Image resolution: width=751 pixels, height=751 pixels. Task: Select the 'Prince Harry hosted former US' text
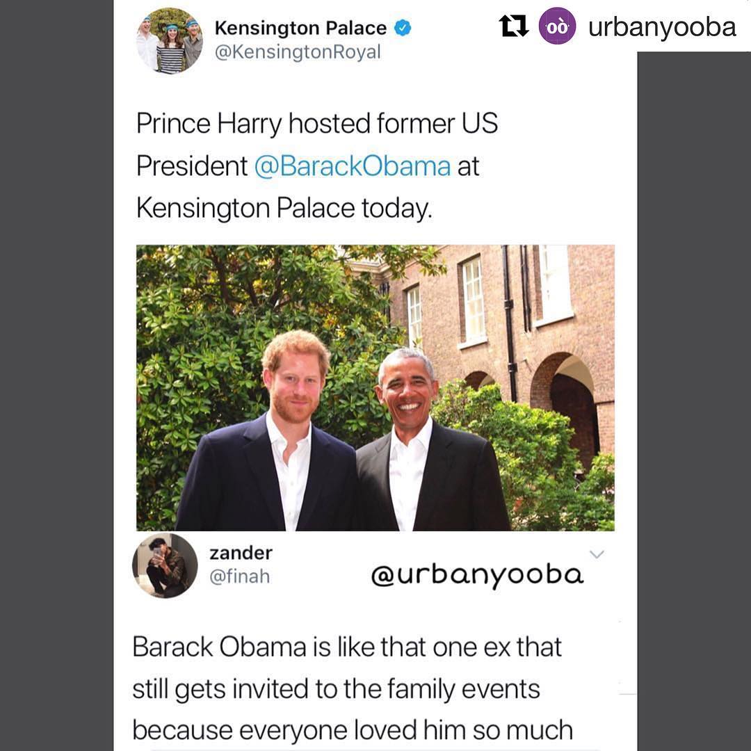pos(316,124)
